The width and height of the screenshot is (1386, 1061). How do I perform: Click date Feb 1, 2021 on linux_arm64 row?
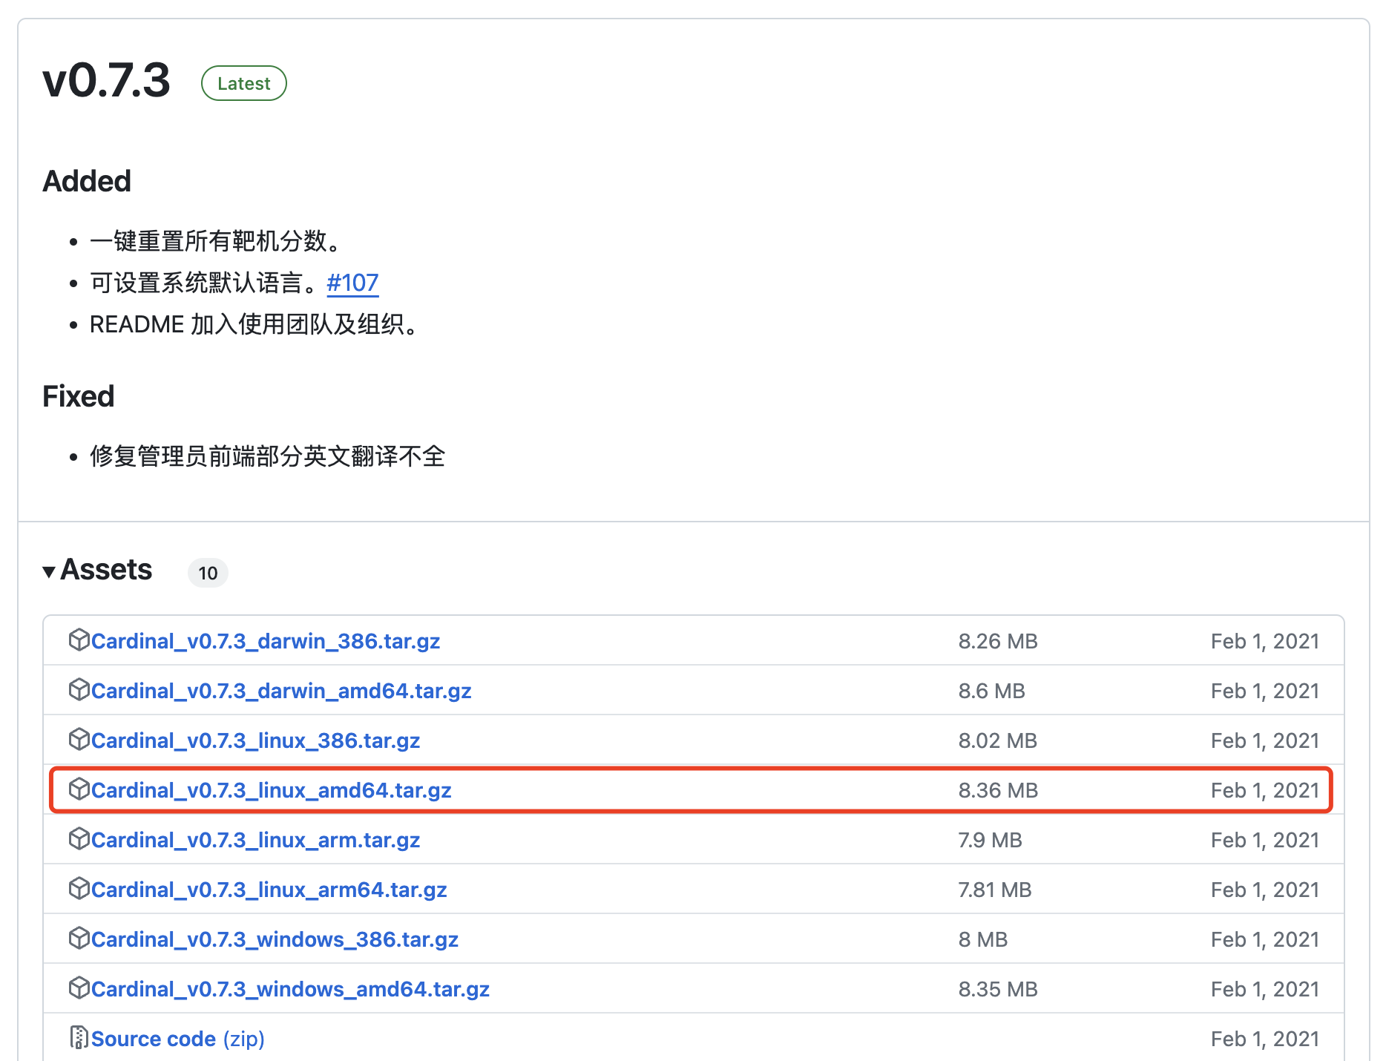pos(1265,890)
